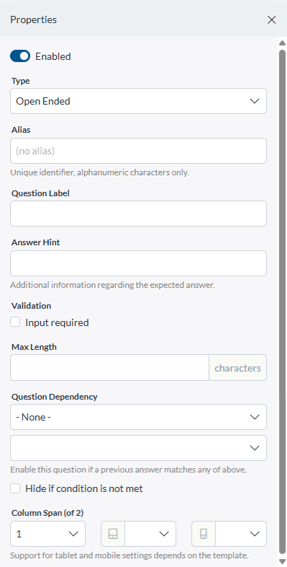Focus the Question Label text box
This screenshot has height=567, width=287.
click(x=138, y=214)
